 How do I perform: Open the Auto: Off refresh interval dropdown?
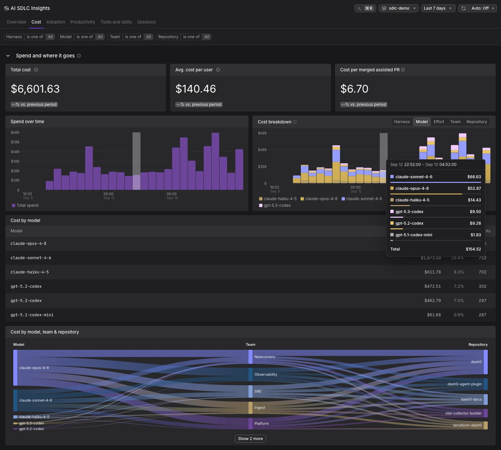[x=482, y=8]
